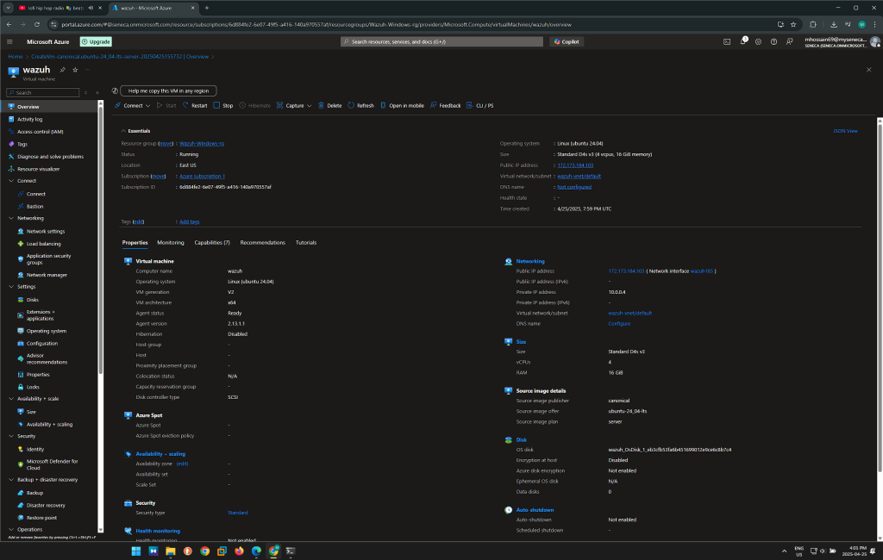Click Upgrade button in header
This screenshot has width=883, height=560.
tap(97, 41)
